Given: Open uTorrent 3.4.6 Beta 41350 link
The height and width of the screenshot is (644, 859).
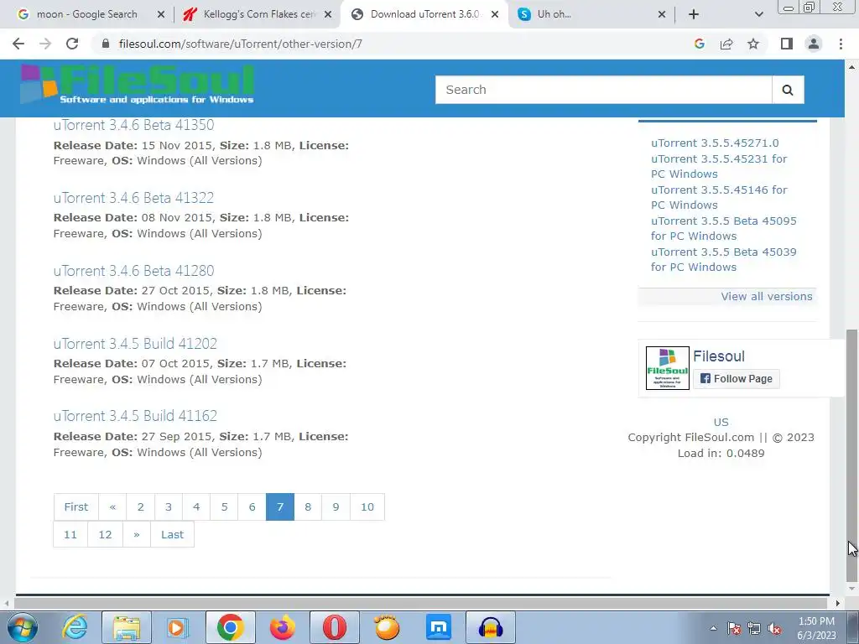Looking at the screenshot, I should [x=133, y=125].
